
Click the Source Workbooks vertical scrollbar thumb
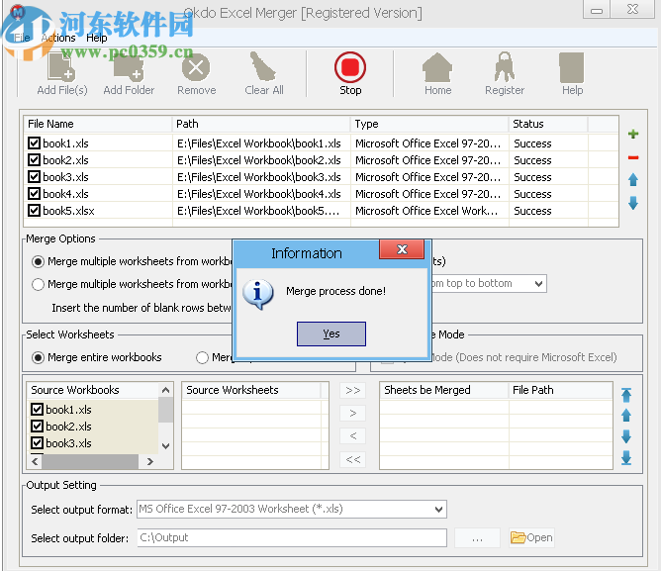pyautogui.click(x=165, y=410)
